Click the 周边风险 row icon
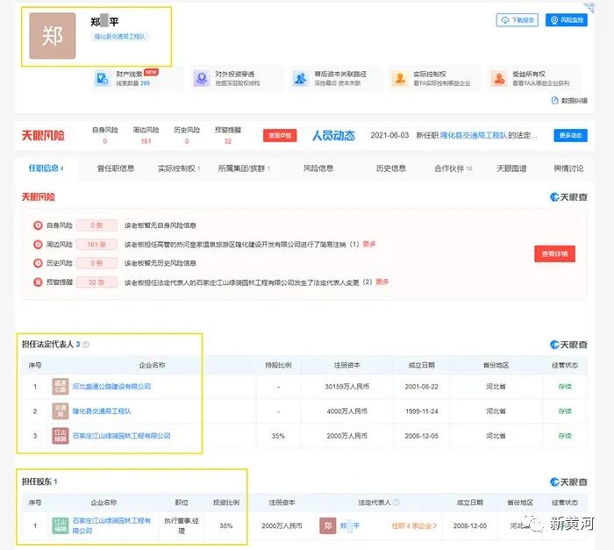Image resolution: width=614 pixels, height=550 pixels. coord(38,245)
